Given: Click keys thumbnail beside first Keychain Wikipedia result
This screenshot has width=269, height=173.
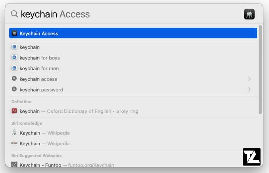Looking at the screenshot, I should click(x=14, y=132).
